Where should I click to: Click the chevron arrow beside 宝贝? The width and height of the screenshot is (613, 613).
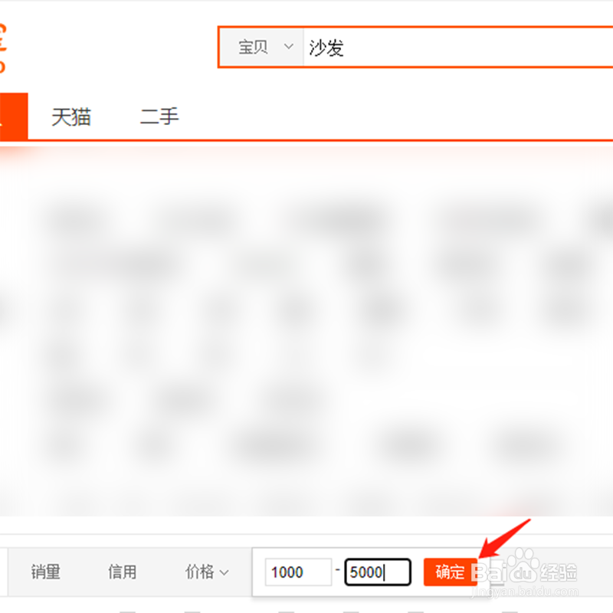tap(289, 47)
